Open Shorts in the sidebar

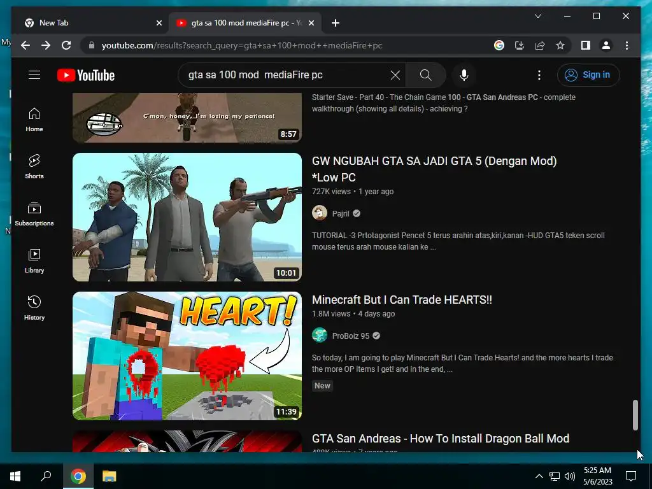[34, 167]
